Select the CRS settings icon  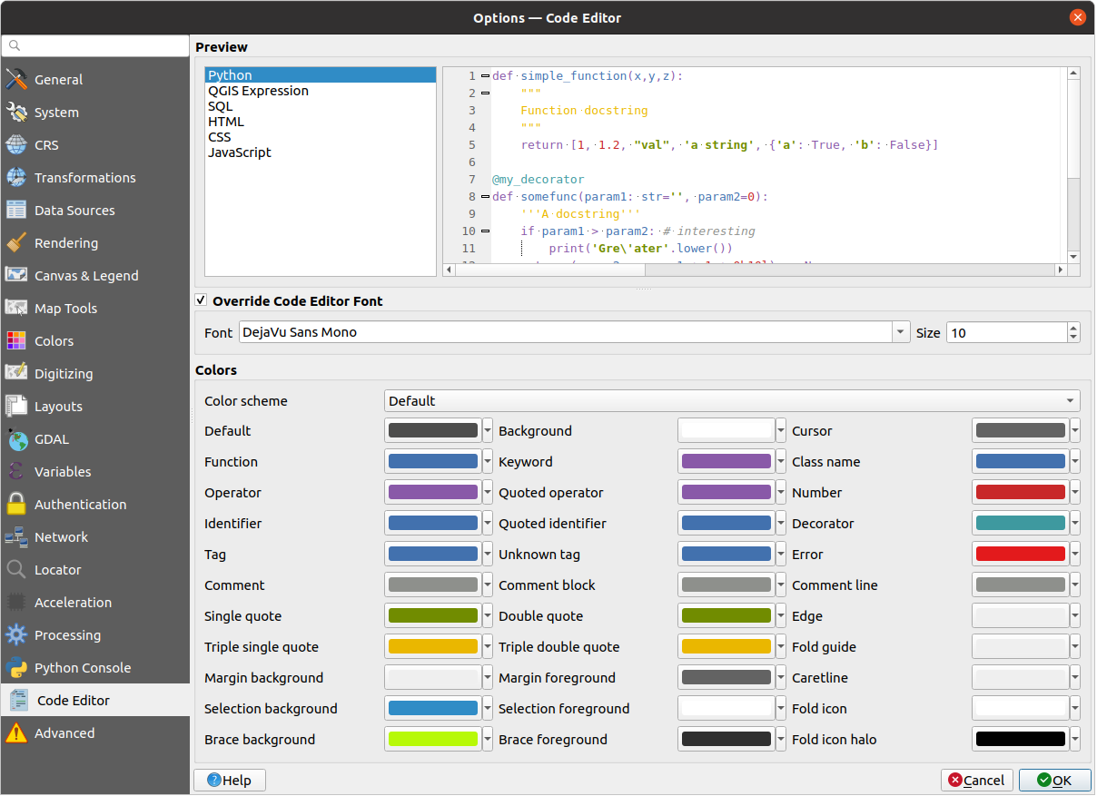click(16, 144)
